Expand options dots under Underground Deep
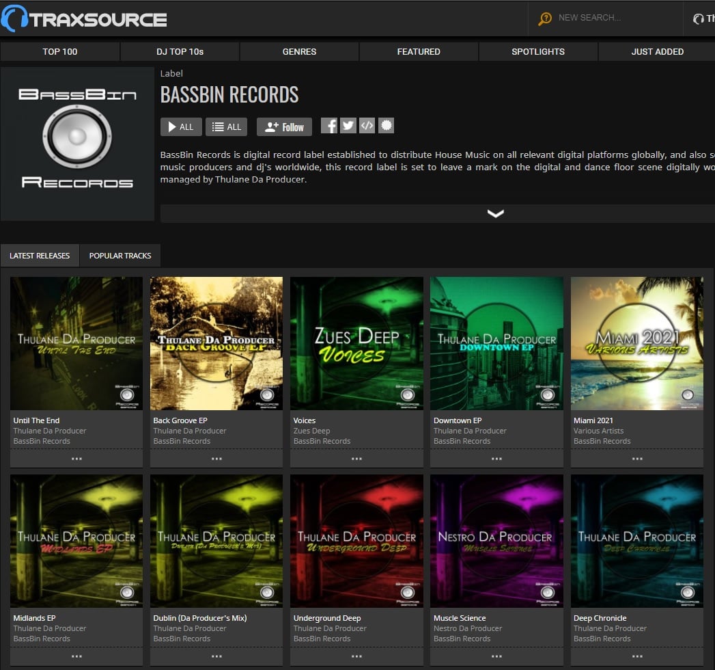The image size is (715, 670). coord(356,656)
